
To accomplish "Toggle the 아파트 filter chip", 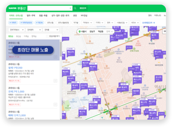I will tap(13, 23).
